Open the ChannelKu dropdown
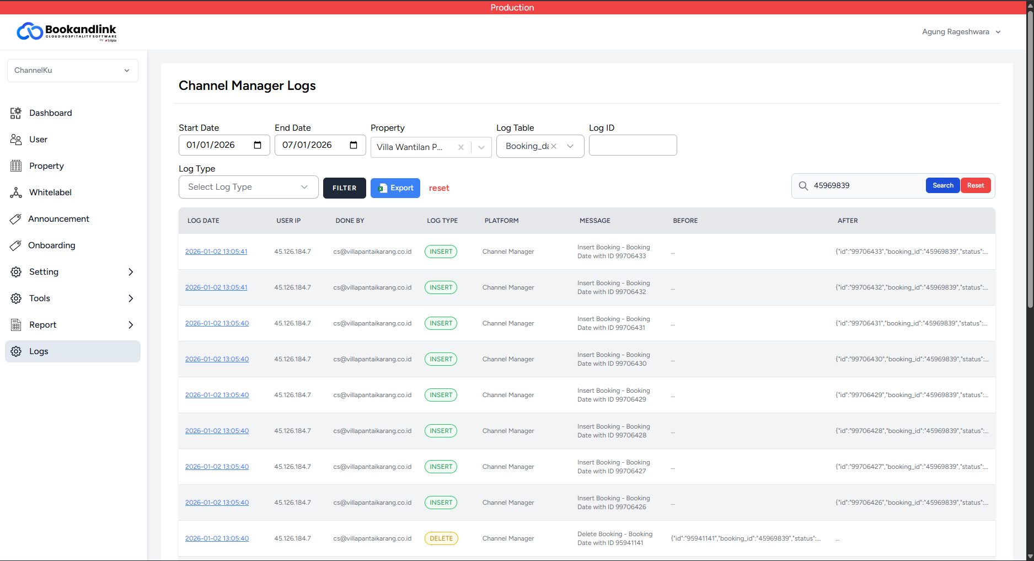 tap(73, 71)
